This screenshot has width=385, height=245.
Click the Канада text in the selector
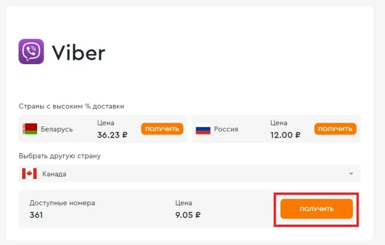click(x=54, y=174)
